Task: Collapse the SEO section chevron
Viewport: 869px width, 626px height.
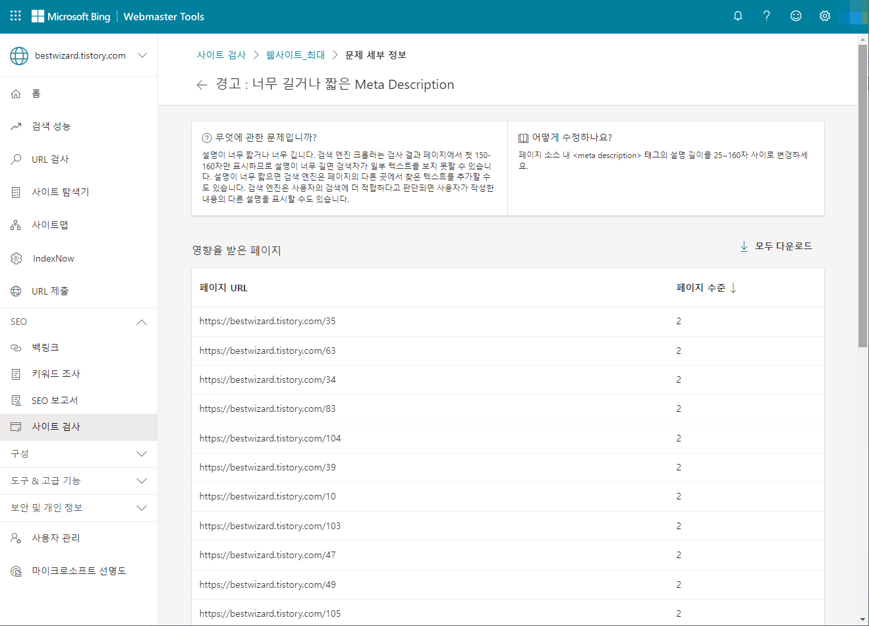Action: (x=142, y=322)
